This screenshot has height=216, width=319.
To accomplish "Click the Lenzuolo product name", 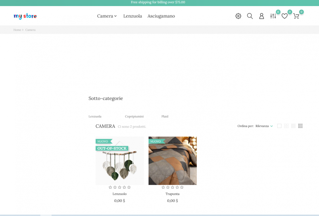I will (120, 194).
